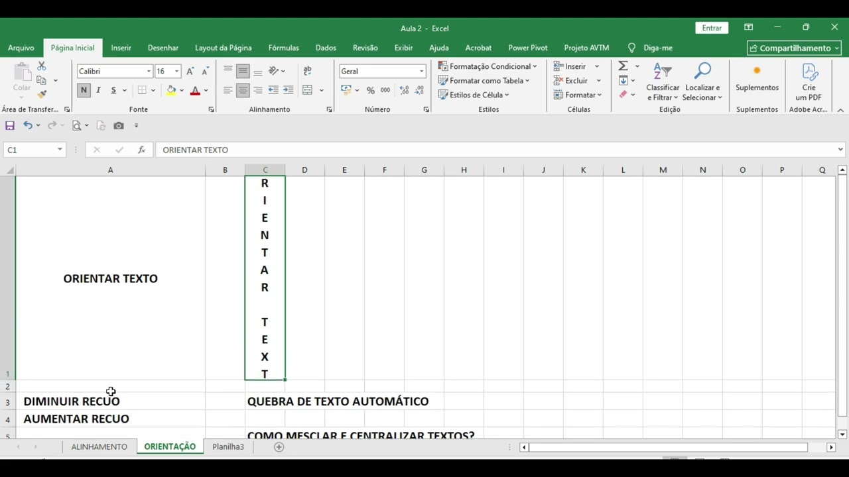Expand the font color dropdown arrow
849x477 pixels.
click(x=206, y=90)
